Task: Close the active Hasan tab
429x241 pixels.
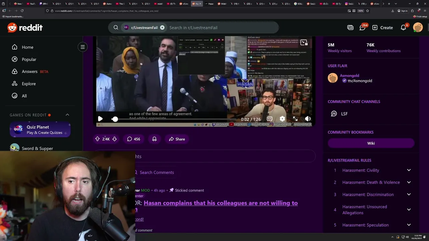Action: point(200,4)
